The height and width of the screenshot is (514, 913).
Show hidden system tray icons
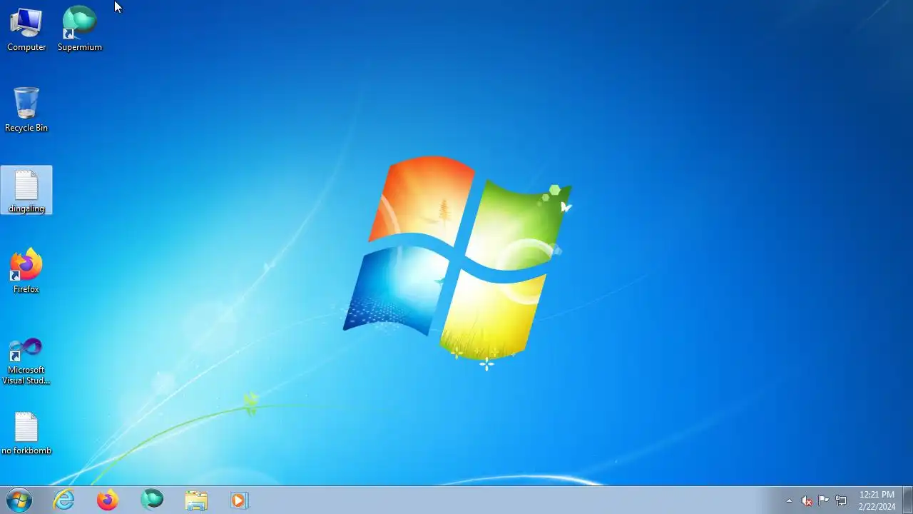click(789, 500)
